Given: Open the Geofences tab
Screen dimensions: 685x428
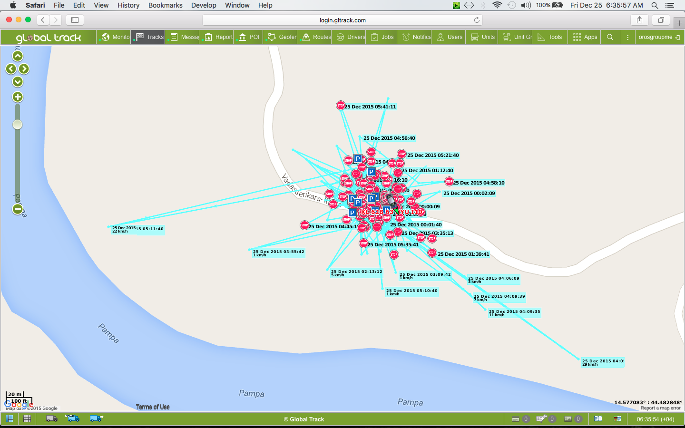Looking at the screenshot, I should (283, 37).
